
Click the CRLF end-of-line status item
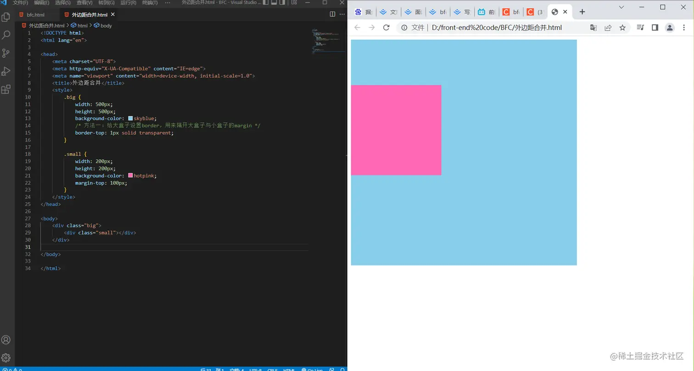click(x=273, y=369)
